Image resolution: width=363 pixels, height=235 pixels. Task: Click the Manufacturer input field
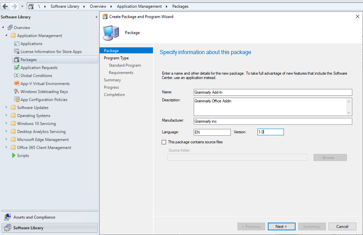pos(273,121)
